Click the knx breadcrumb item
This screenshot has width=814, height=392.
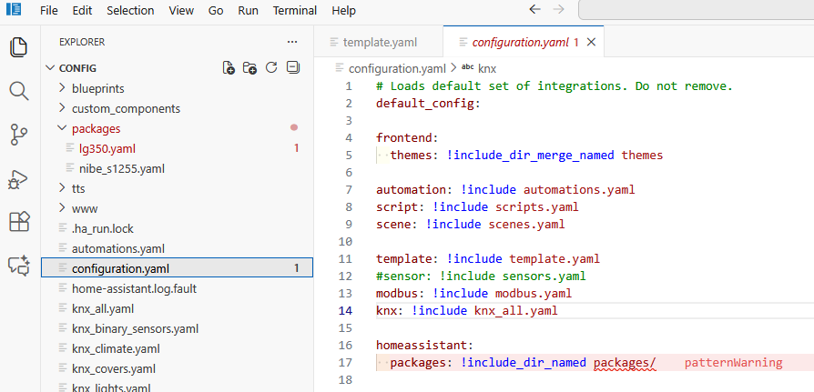pyautogui.click(x=486, y=68)
